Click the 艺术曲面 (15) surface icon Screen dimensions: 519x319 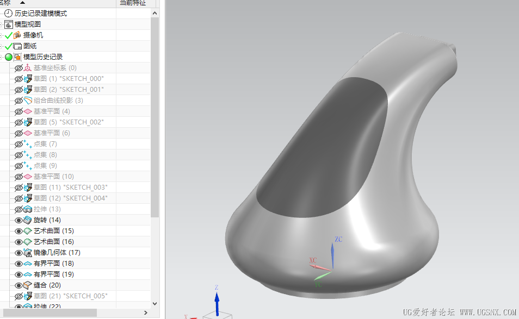pos(28,231)
